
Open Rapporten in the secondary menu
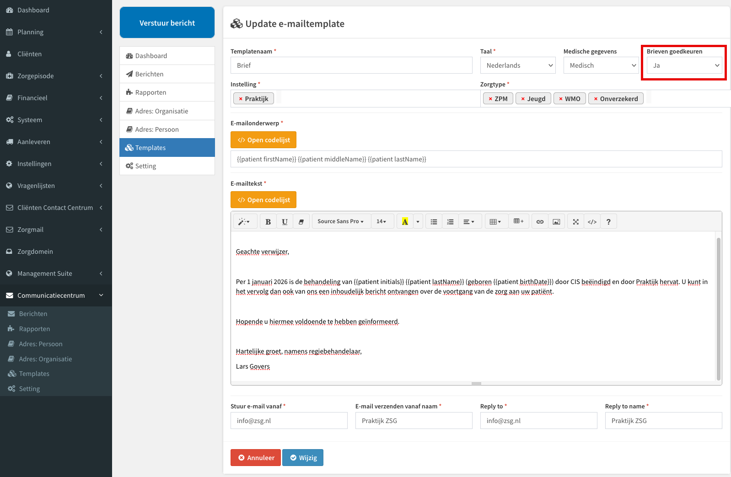167,92
